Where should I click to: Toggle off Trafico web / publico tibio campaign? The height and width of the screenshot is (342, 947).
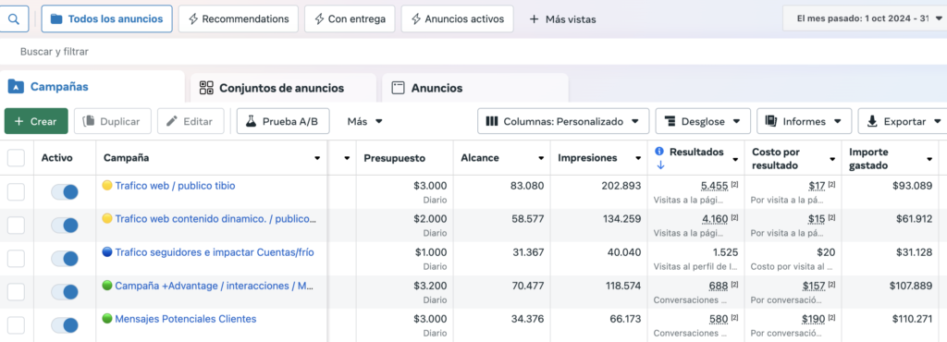[65, 192]
